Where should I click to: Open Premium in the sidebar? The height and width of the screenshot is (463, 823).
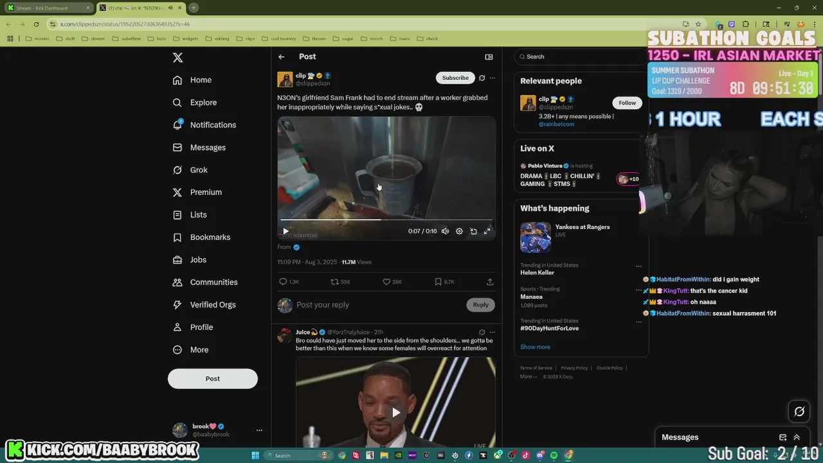197,192
